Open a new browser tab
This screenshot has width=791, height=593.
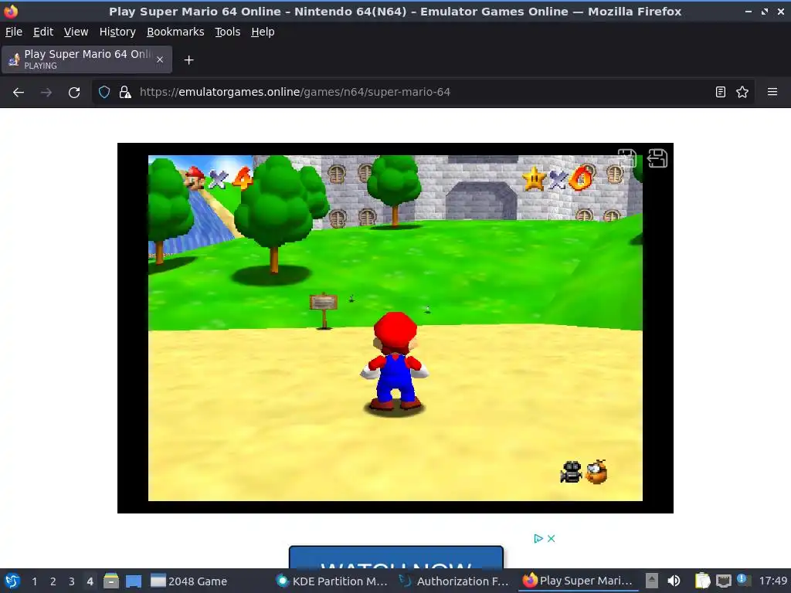pyautogui.click(x=188, y=60)
